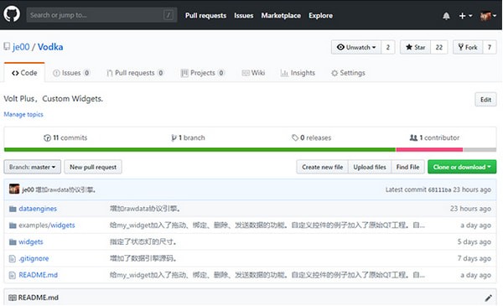
Task: Click Create new file
Action: click(x=323, y=167)
